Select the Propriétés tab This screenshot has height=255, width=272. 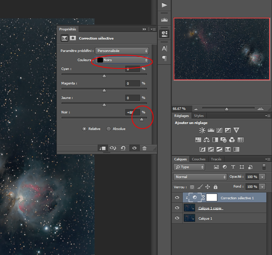coord(68,29)
